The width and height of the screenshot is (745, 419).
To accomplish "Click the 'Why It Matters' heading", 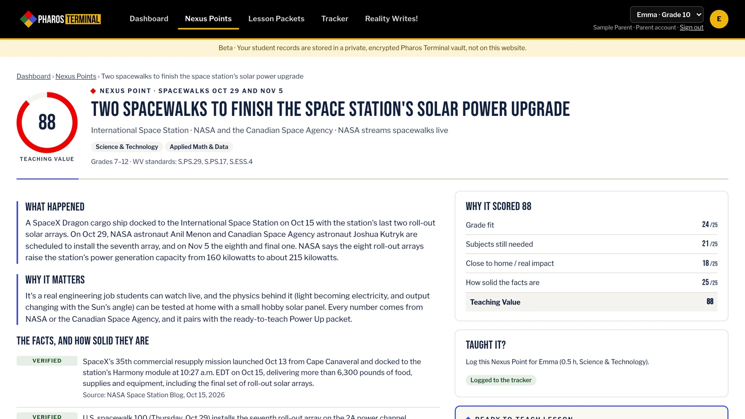I will click(55, 280).
